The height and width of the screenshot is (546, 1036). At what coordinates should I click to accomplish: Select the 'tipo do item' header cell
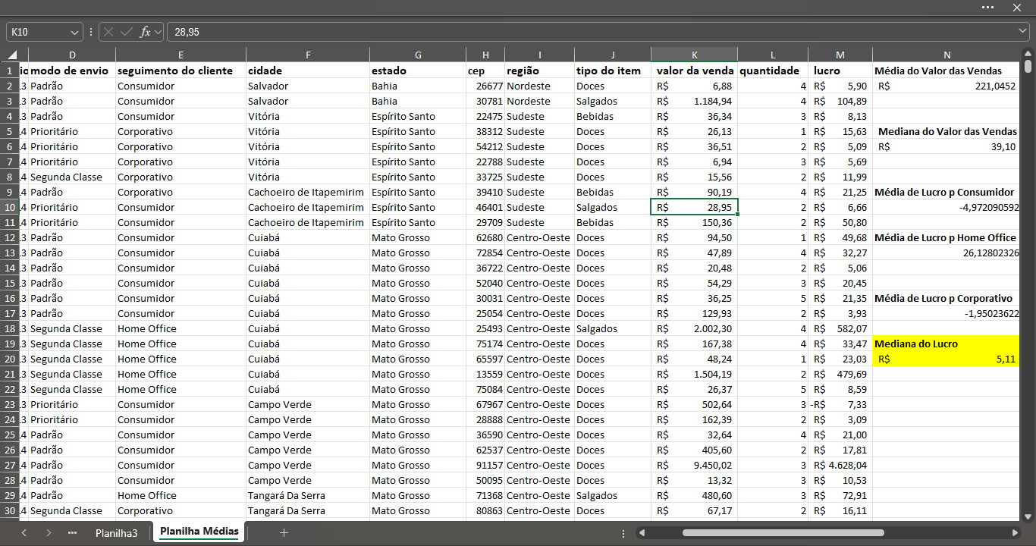tap(612, 71)
